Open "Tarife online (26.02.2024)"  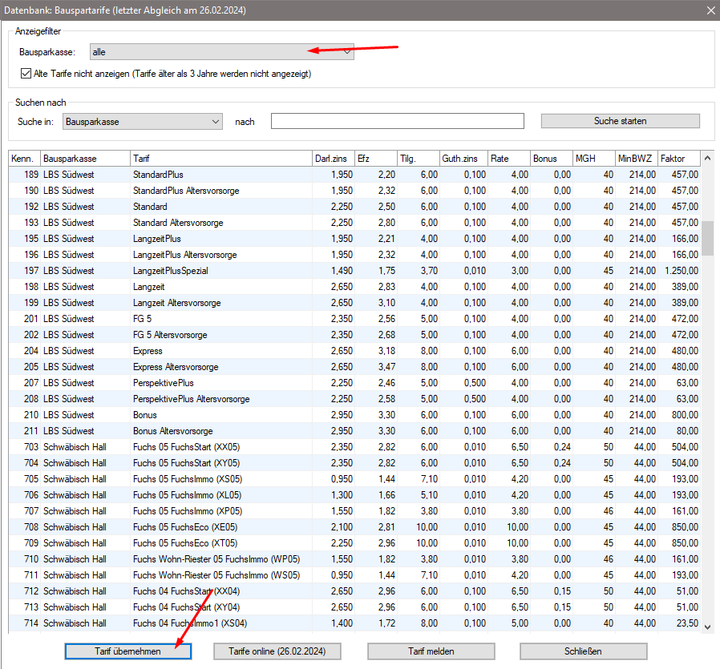coord(277,651)
